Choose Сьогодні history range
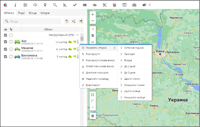Image resolution: width=200 pixels, height=127 pixels. (135, 54)
